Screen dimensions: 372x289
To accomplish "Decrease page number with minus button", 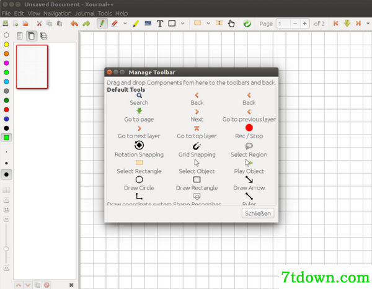I will [x=295, y=24].
